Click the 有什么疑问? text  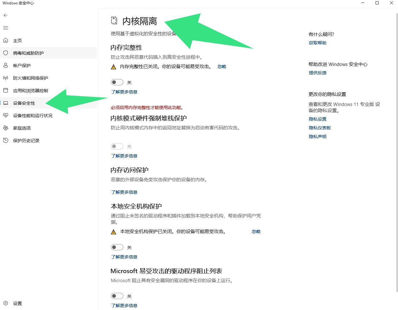[321, 34]
